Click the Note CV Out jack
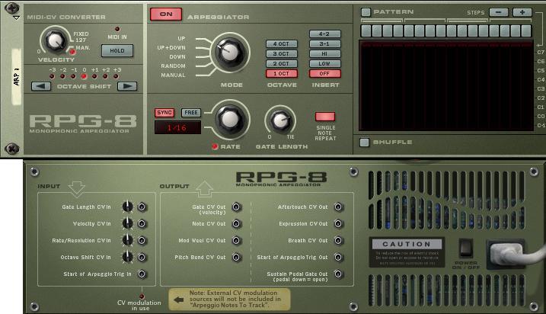This screenshot has width=546, height=314. [x=236, y=224]
